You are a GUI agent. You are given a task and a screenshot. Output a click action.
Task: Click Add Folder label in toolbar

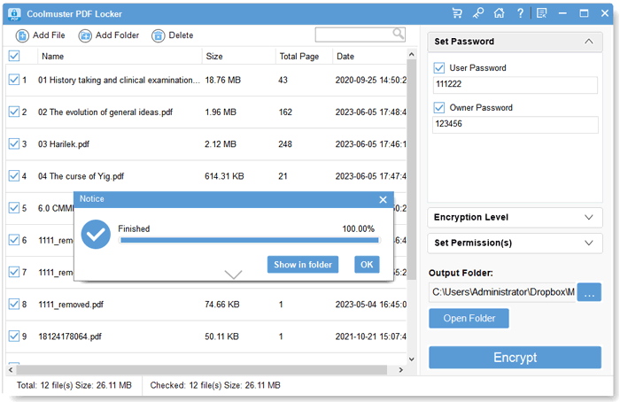pos(118,35)
